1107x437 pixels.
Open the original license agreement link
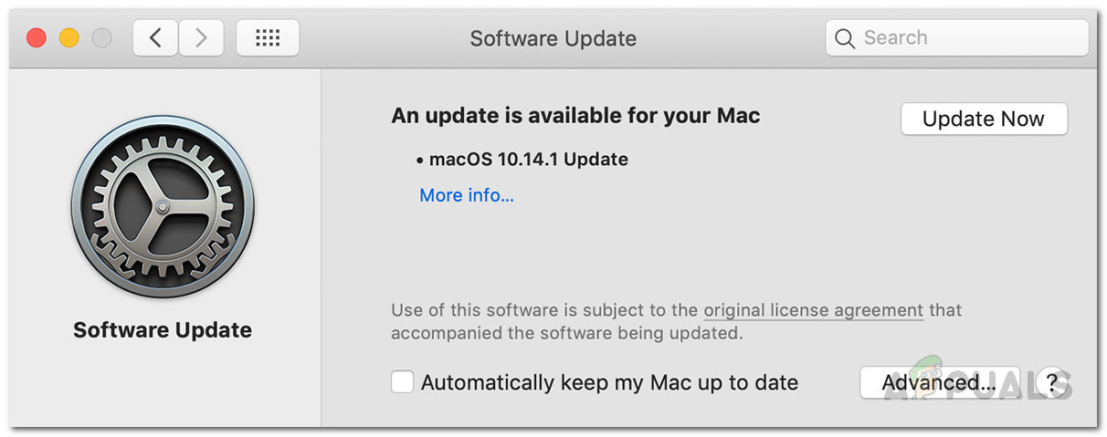point(813,310)
